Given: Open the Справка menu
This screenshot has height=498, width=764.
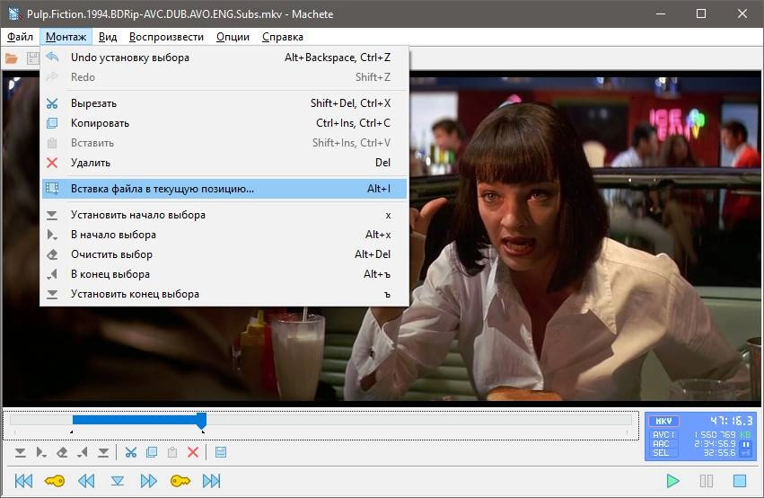Looking at the screenshot, I should tap(283, 37).
